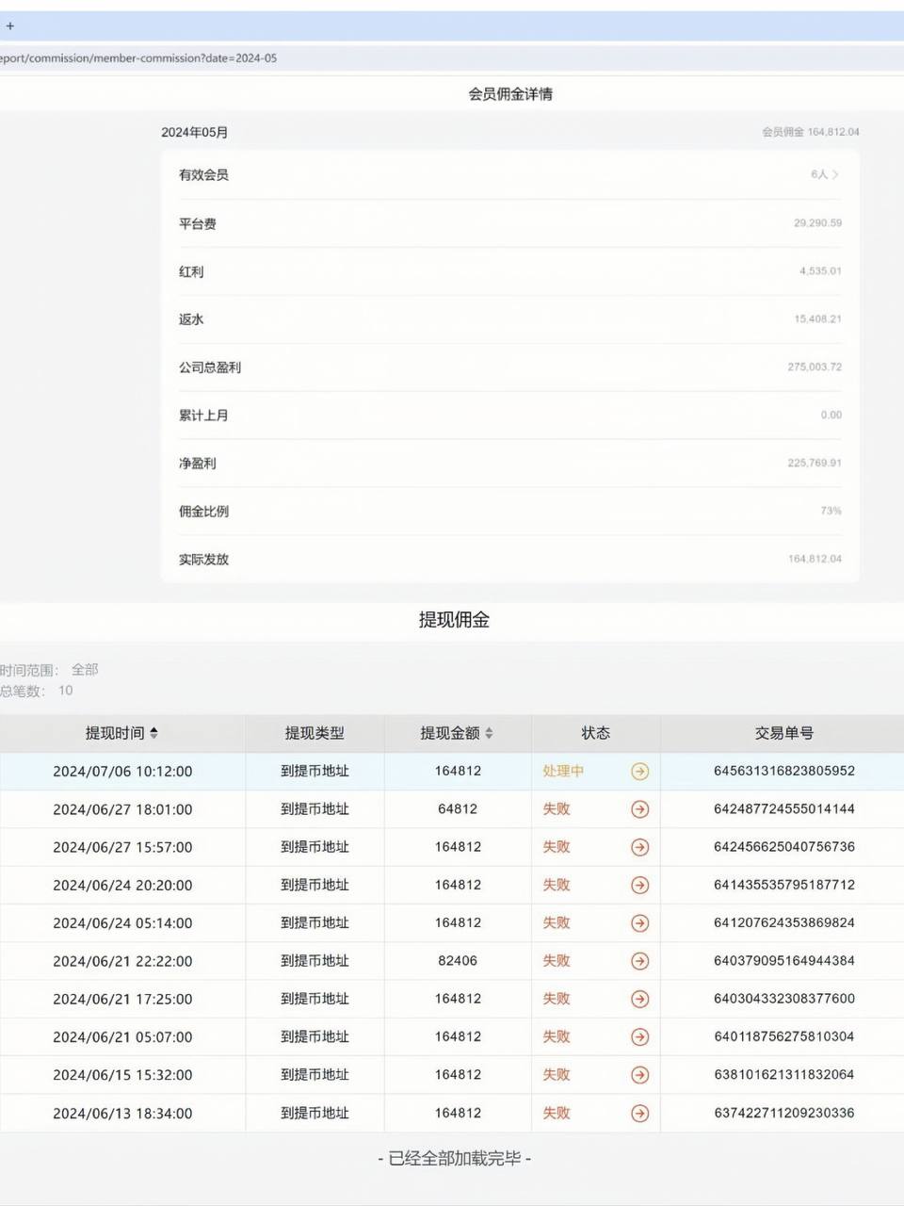Sort by 提现时间 column arrows
904x1206 pixels.
(153, 733)
